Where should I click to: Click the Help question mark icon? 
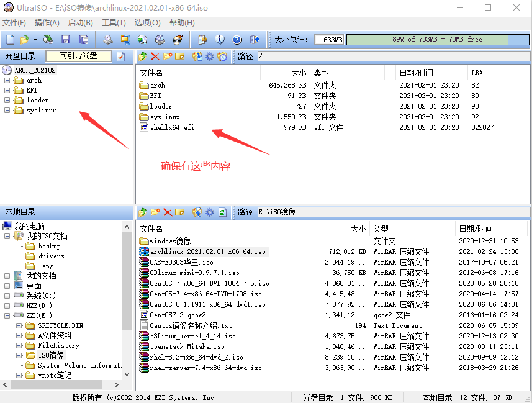tap(237, 40)
